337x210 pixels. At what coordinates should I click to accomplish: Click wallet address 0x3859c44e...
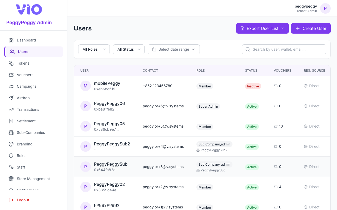pyautogui.click(x=107, y=190)
